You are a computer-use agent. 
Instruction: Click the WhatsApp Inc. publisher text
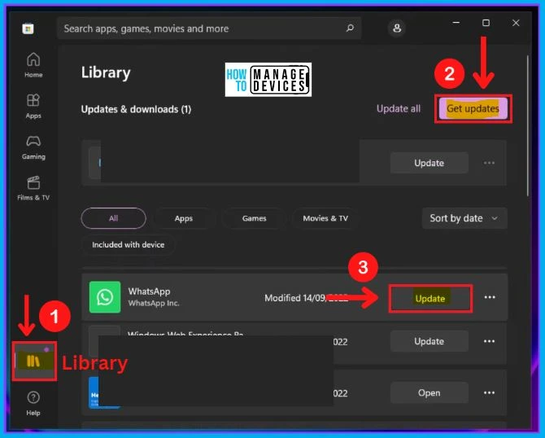(154, 303)
